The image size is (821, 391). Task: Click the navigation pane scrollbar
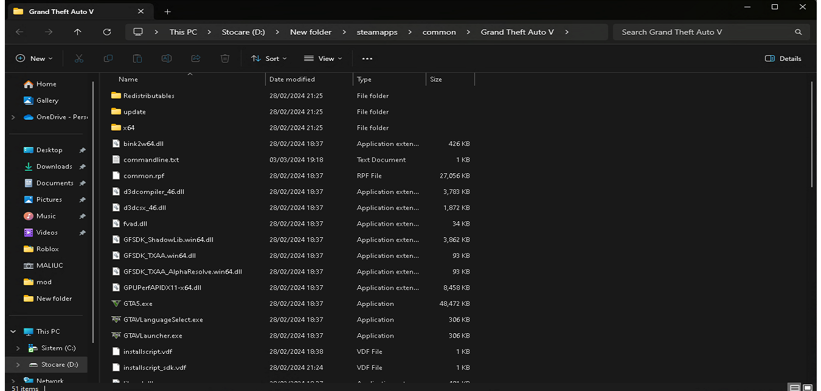click(92, 213)
